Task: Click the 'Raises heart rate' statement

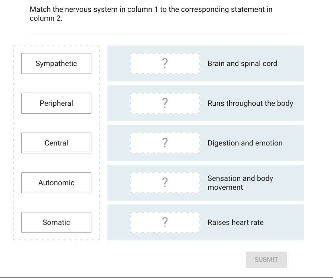Action: 236,222
